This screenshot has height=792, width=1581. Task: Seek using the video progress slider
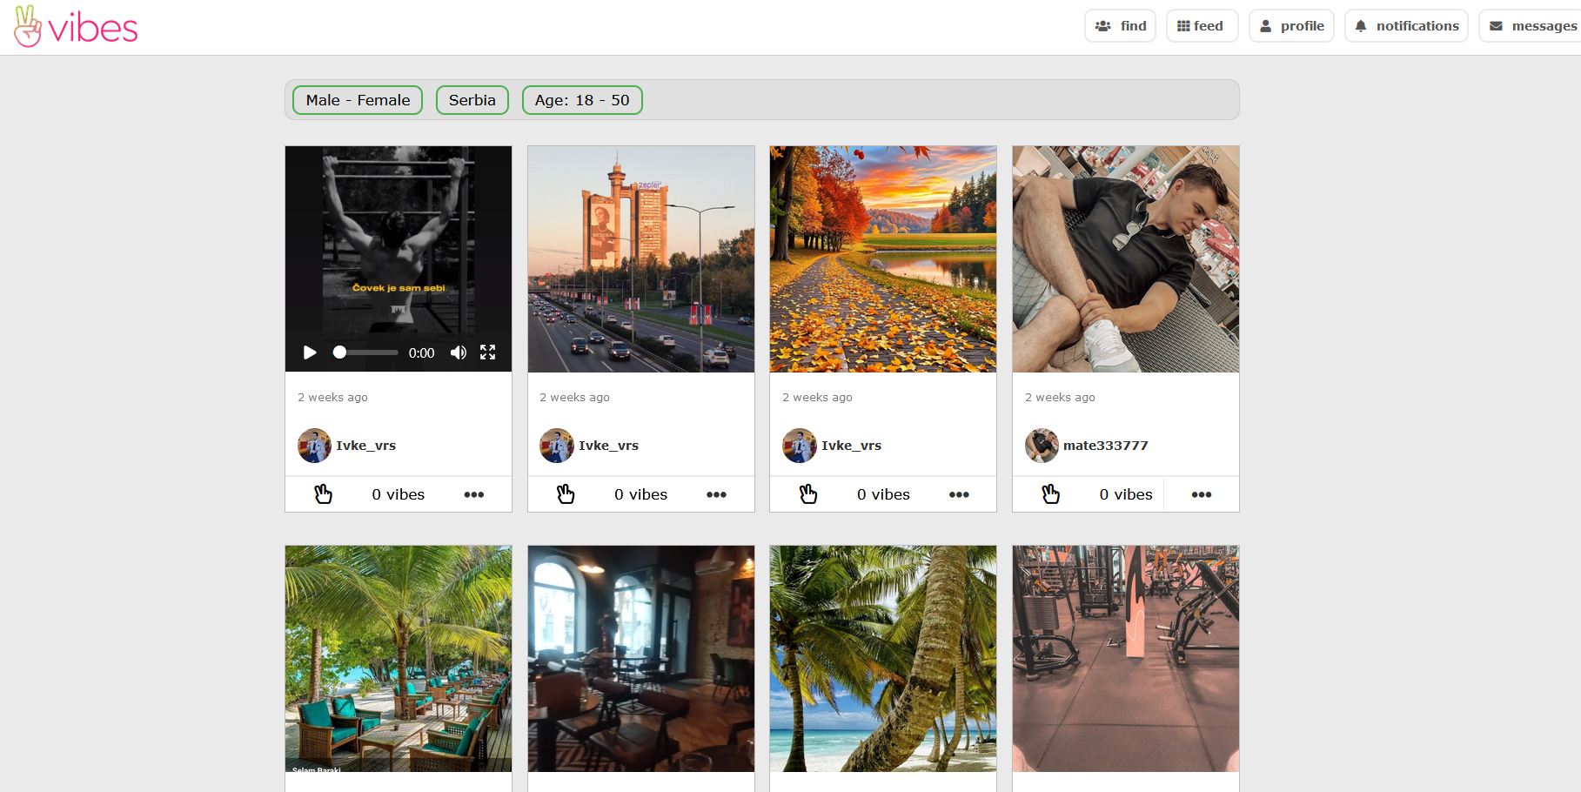(365, 352)
